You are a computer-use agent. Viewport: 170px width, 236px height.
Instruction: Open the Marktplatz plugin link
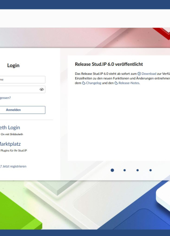point(10,144)
